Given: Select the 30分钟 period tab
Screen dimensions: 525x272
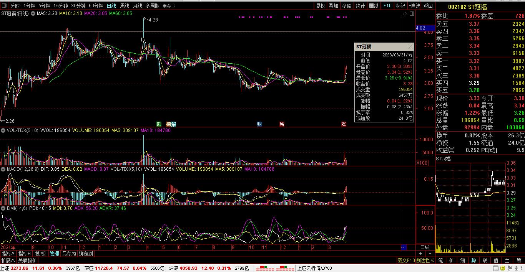Looking at the screenshot, I should (x=78, y=6).
